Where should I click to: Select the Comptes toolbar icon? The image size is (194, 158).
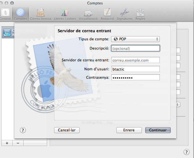[20, 14]
